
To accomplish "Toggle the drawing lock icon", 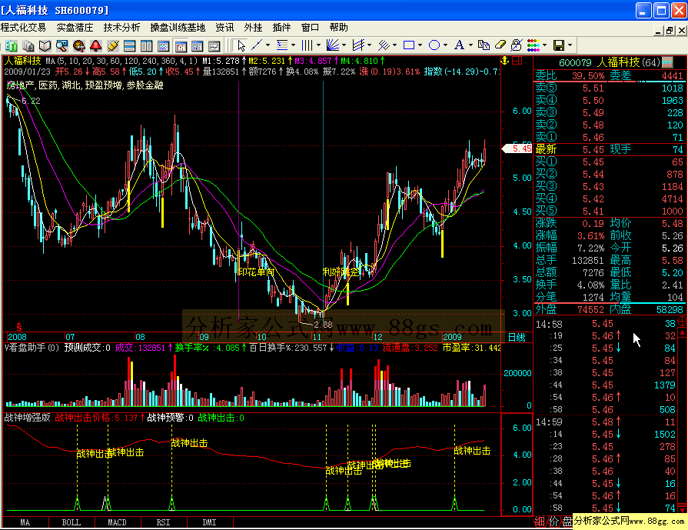I will click(x=517, y=45).
